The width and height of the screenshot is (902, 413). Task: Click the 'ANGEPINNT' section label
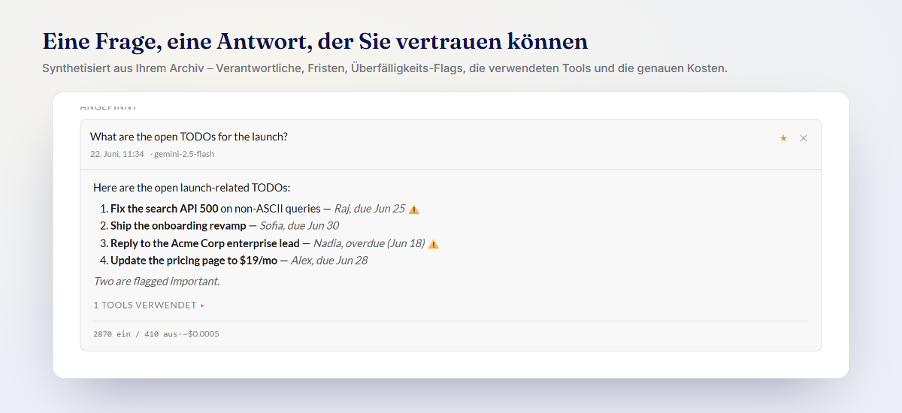click(109, 107)
